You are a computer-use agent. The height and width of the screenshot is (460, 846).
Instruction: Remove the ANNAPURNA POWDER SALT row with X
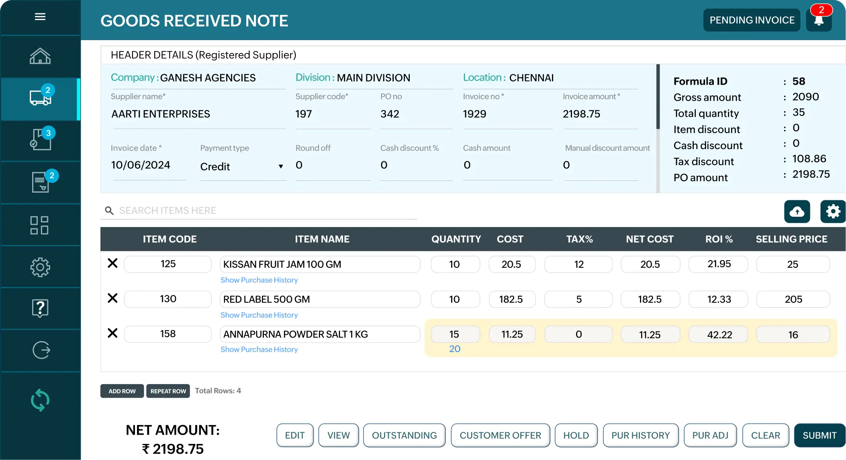112,333
